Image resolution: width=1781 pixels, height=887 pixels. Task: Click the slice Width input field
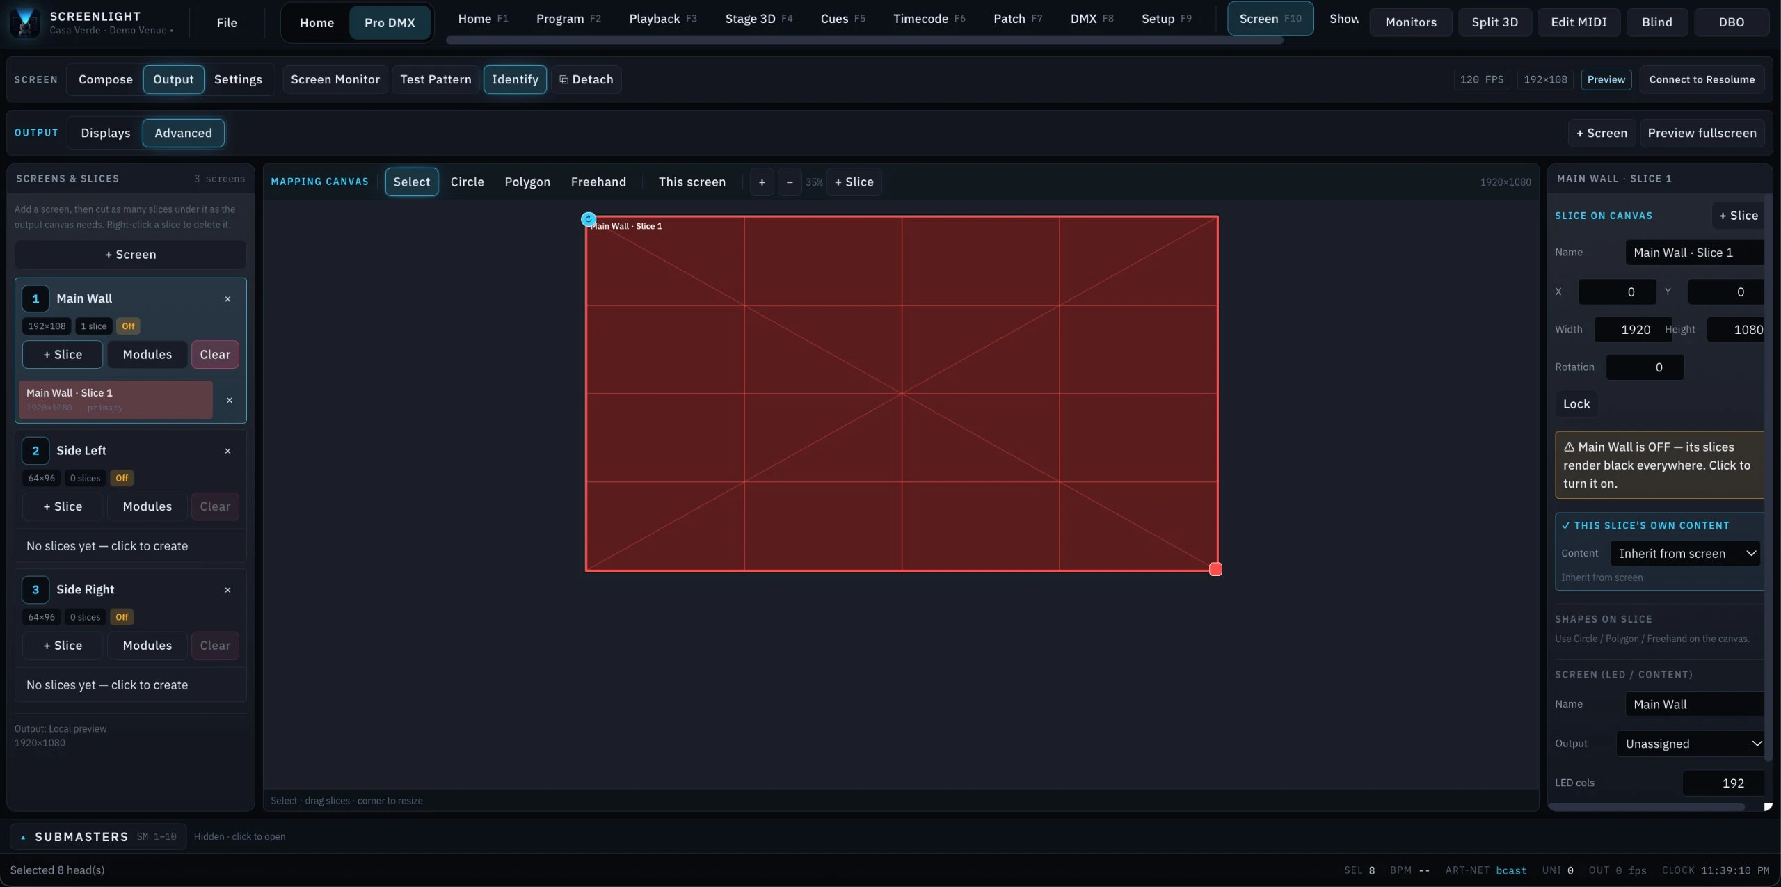coord(1633,330)
